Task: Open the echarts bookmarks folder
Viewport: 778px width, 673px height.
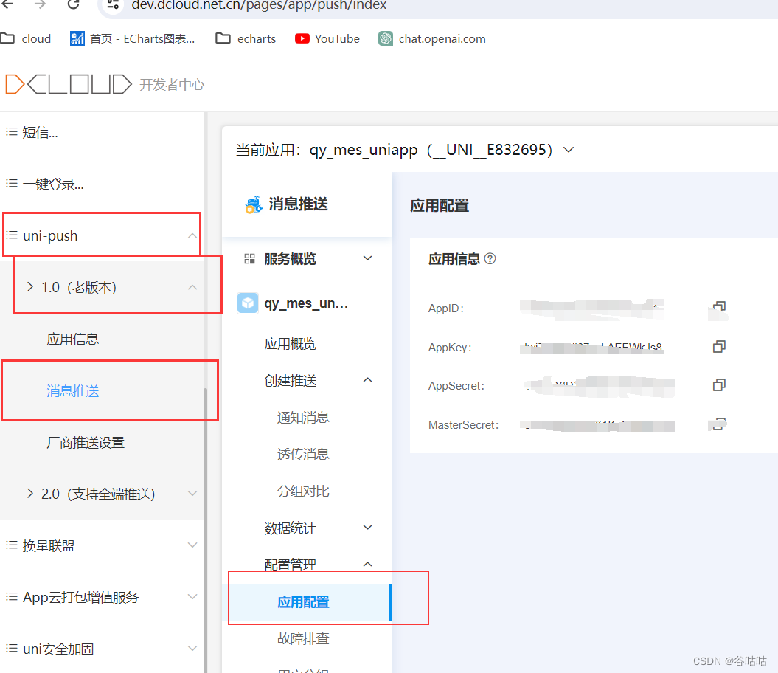Action: (246, 38)
